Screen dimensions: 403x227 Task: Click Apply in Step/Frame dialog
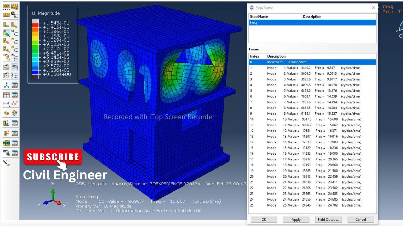tap(296, 219)
